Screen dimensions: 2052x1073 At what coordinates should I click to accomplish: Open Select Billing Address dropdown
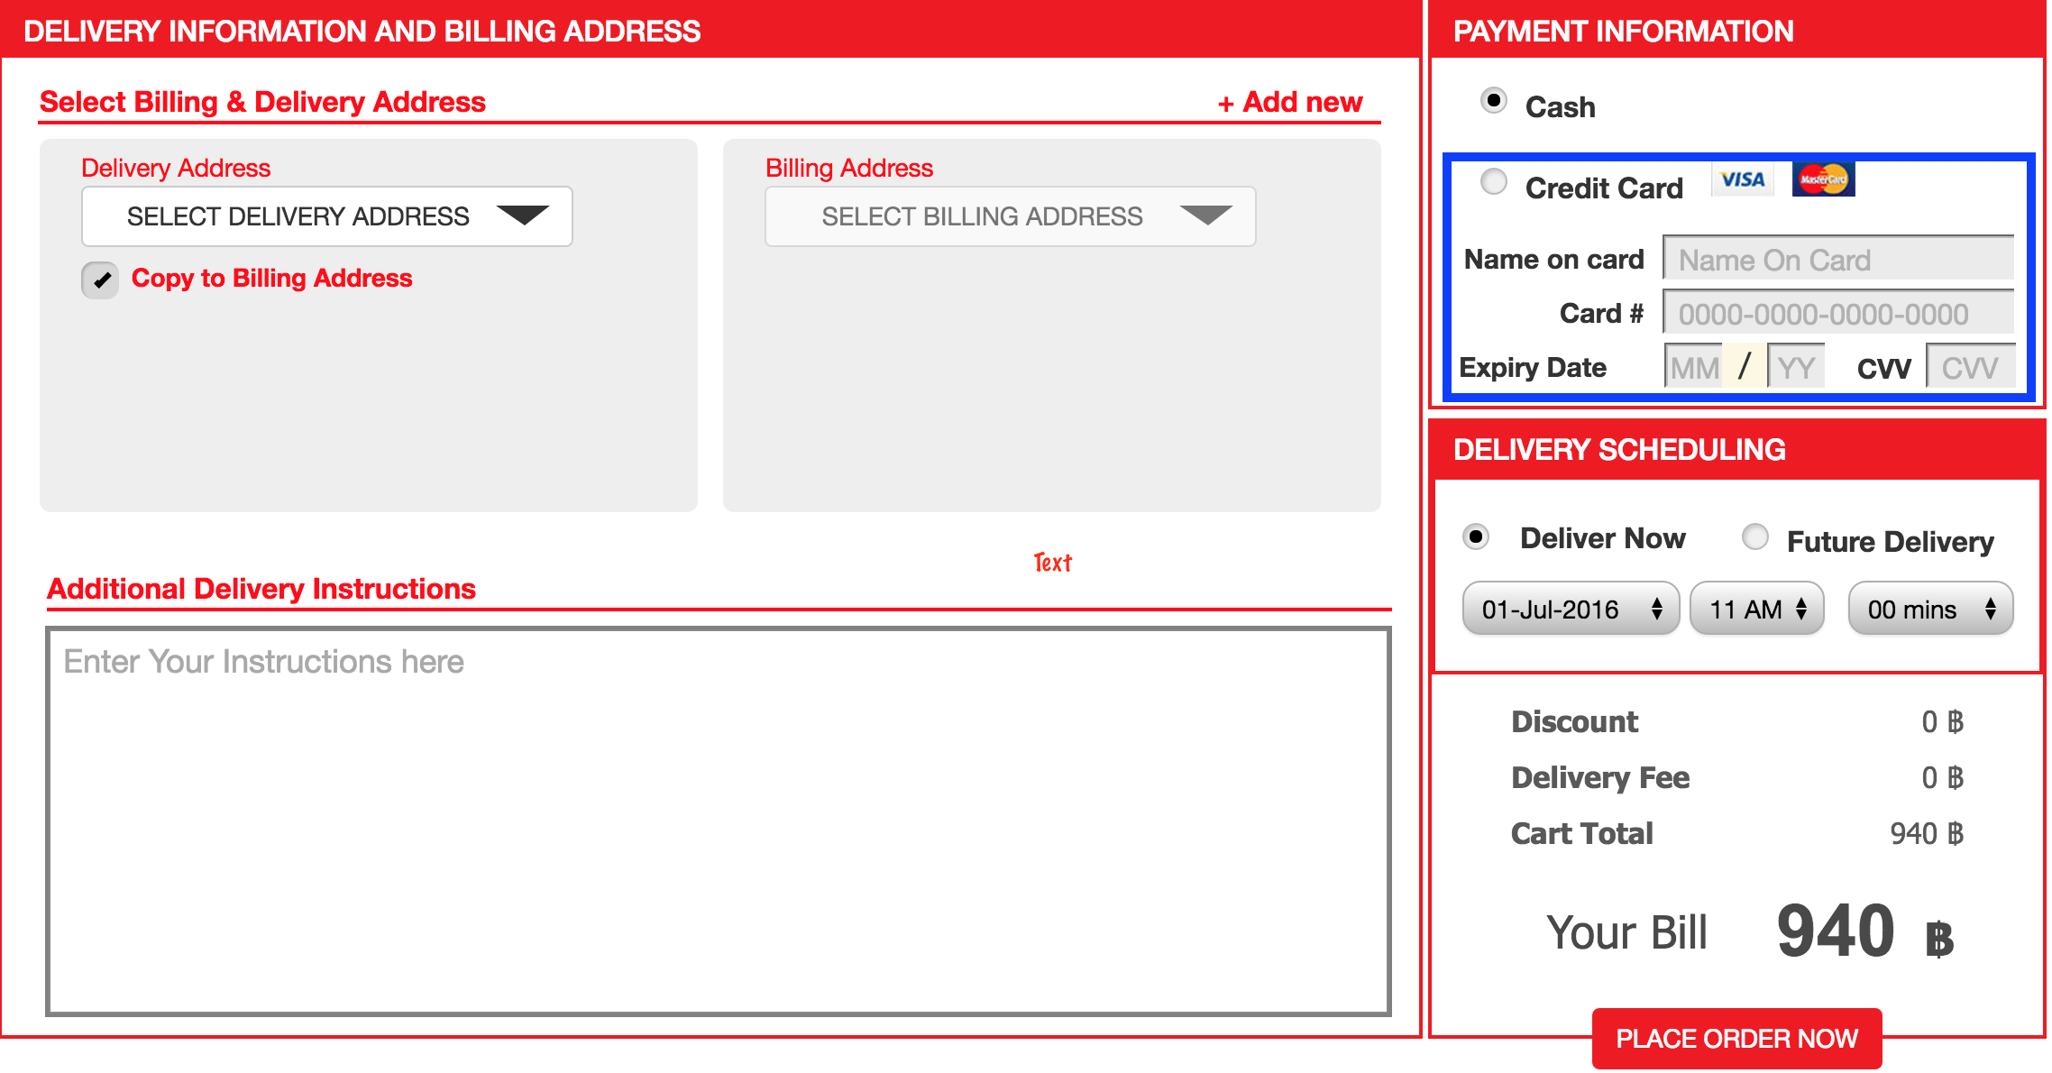coord(1011,216)
